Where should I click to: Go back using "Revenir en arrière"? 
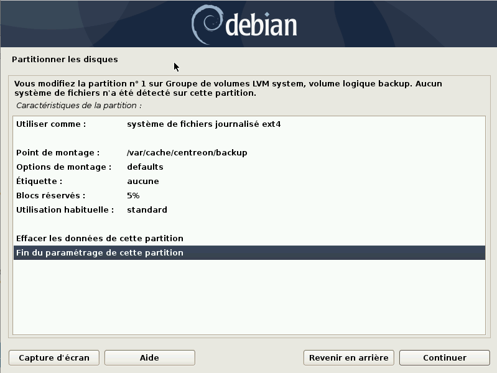[x=348, y=357]
